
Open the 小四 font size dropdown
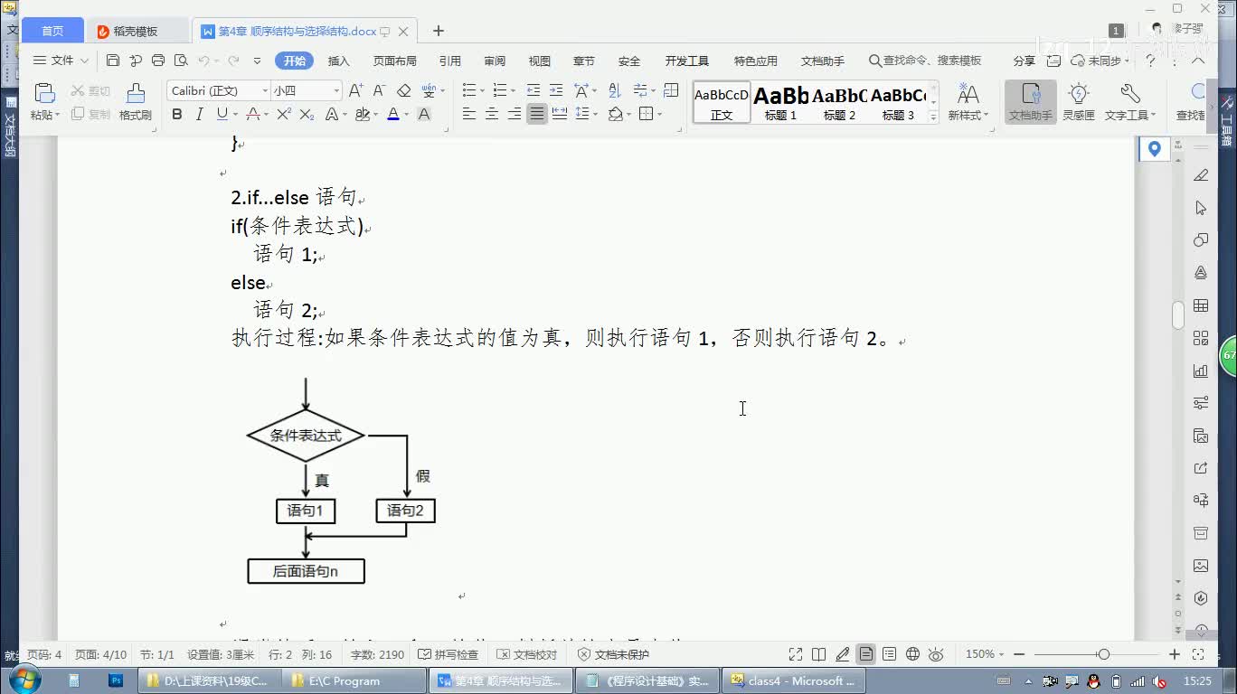(336, 90)
